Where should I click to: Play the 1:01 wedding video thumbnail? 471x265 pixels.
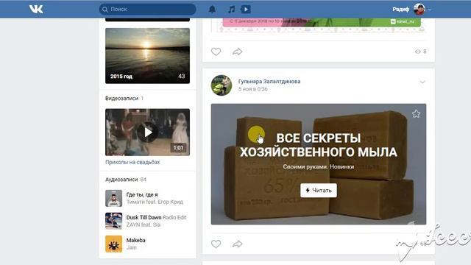(147, 132)
